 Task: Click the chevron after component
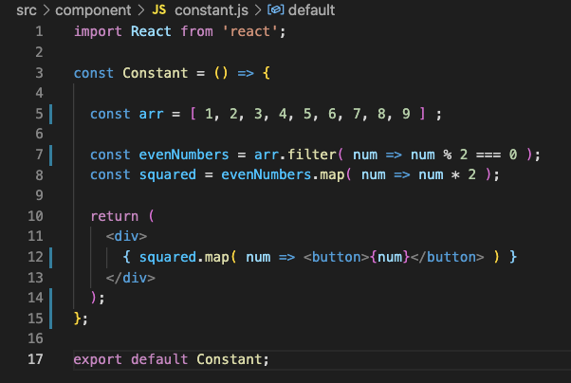point(141,10)
